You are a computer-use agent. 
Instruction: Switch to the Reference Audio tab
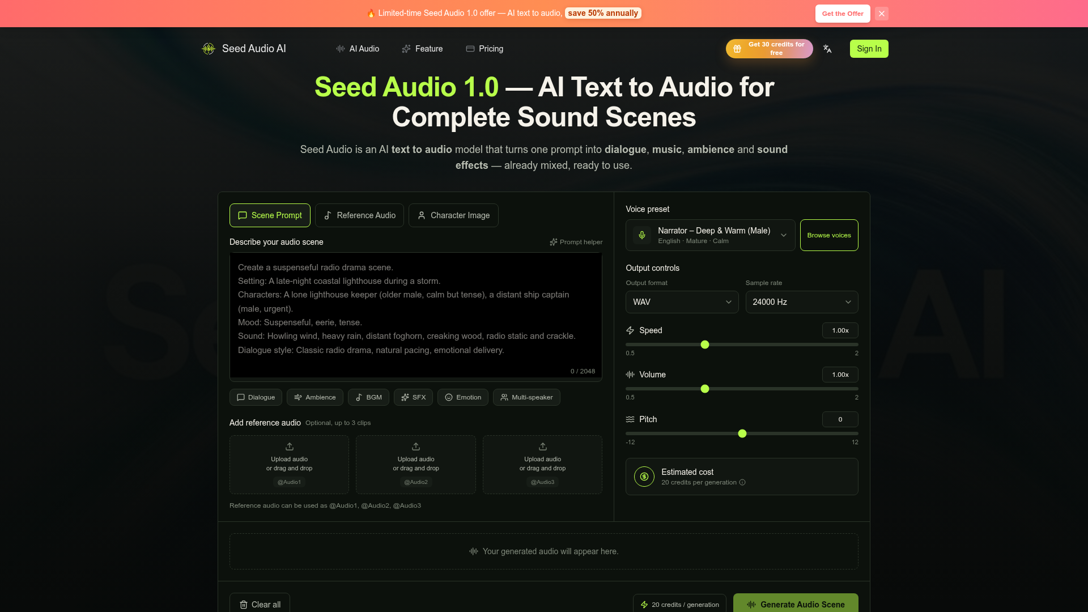[359, 215]
